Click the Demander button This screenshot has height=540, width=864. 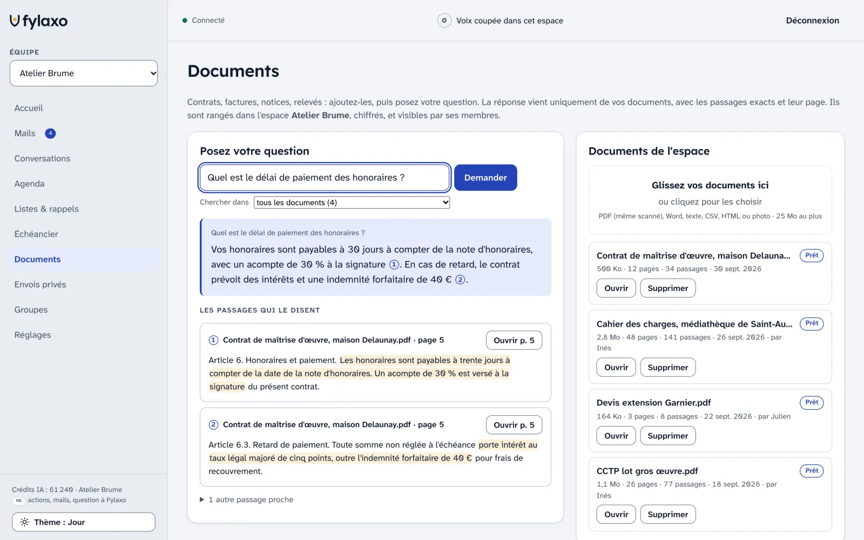485,178
